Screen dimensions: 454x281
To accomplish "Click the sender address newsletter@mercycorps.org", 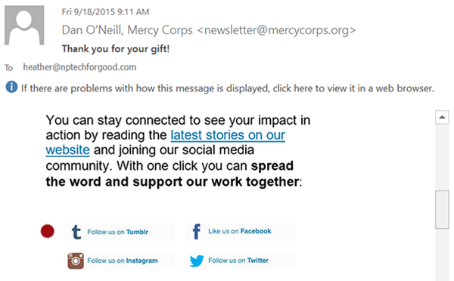I will click(x=276, y=29).
